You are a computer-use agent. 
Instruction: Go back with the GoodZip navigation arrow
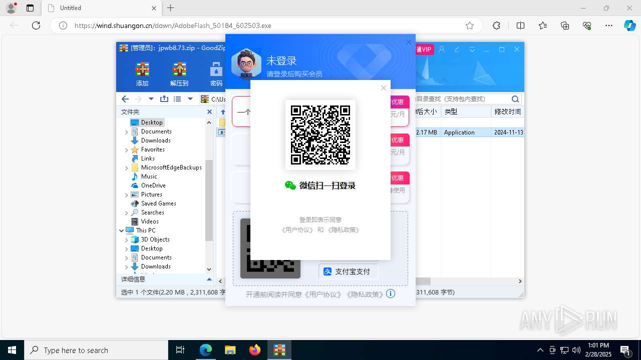pos(125,99)
